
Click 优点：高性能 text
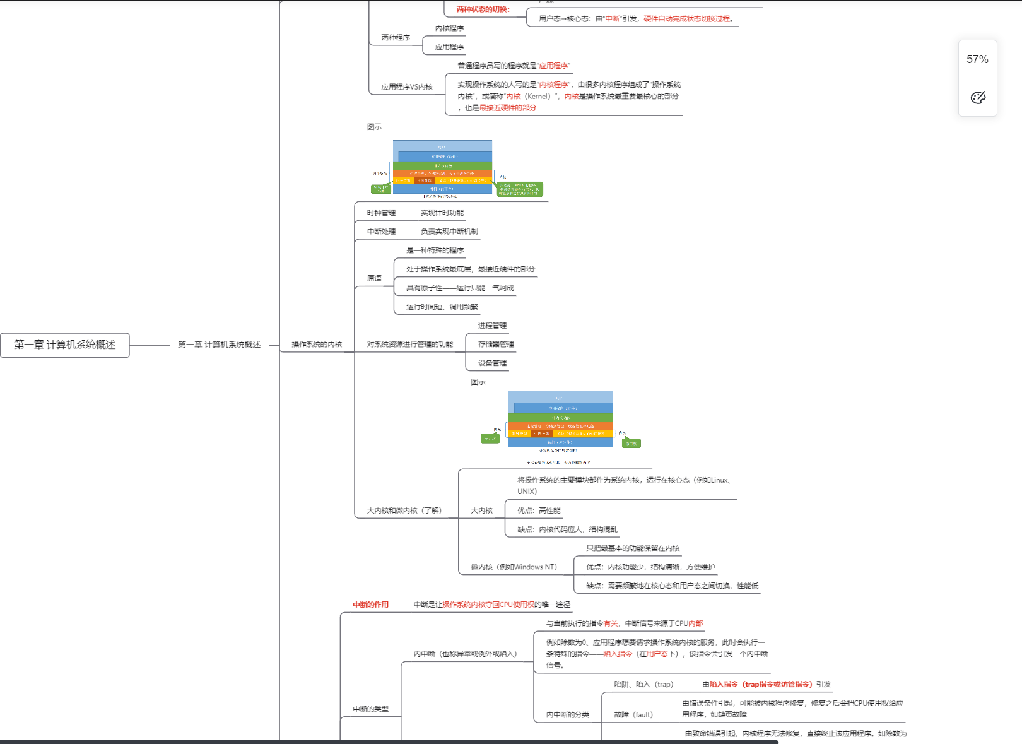539,511
